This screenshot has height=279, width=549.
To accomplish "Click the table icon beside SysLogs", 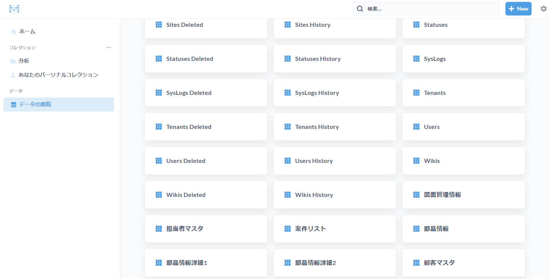I will pos(416,59).
